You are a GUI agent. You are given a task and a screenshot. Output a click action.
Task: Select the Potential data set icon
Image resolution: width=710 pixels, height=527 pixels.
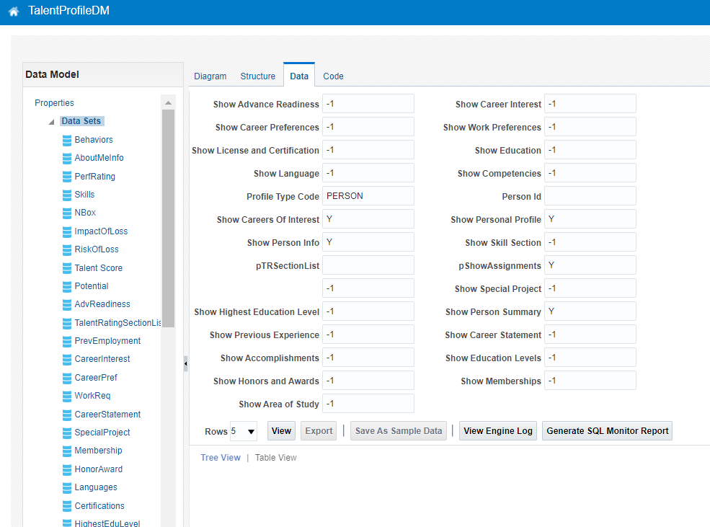click(68, 285)
